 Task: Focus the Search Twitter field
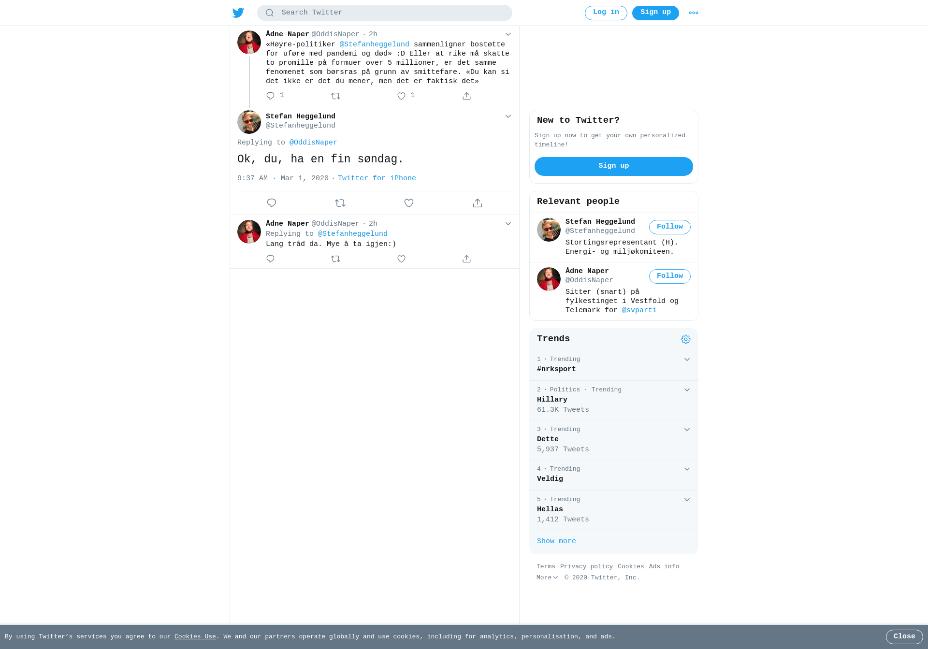click(x=385, y=13)
